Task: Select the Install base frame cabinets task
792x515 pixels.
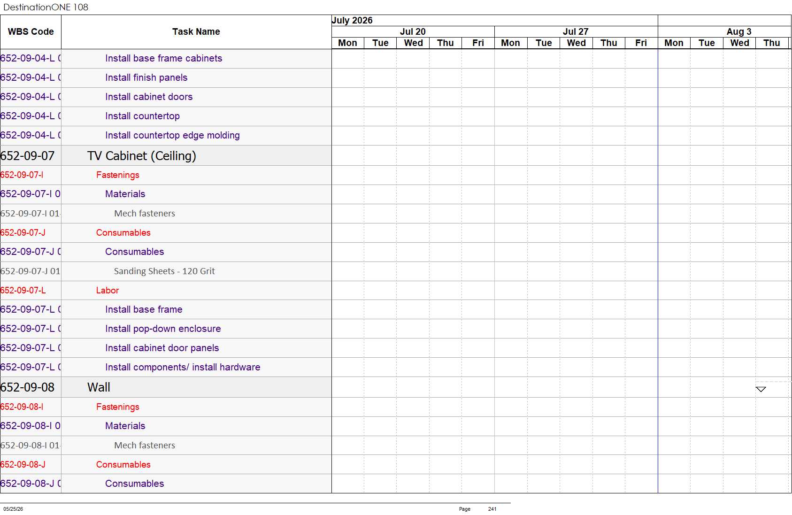Action: [163, 58]
